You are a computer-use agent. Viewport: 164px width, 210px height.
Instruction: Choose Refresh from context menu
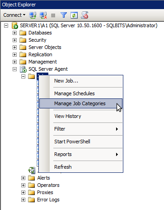(x=81, y=167)
